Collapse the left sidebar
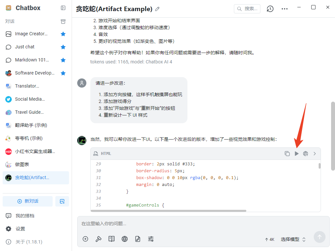The image size is (335, 251). [63, 8]
